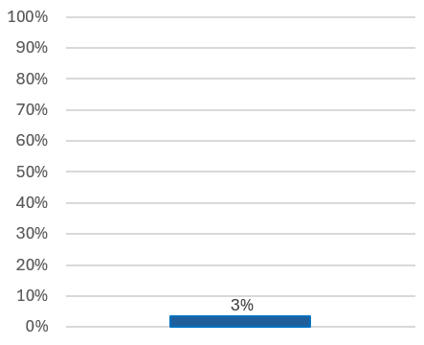The height and width of the screenshot is (345, 424).
Task: Select the 0% axis label
Action: click(x=36, y=327)
